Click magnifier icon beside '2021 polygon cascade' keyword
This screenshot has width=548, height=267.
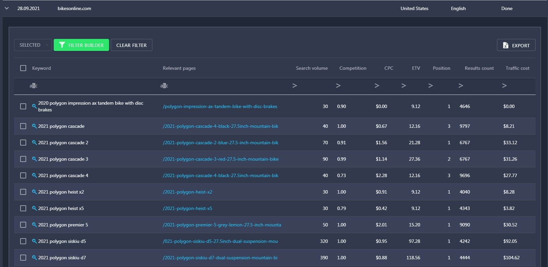click(x=34, y=126)
